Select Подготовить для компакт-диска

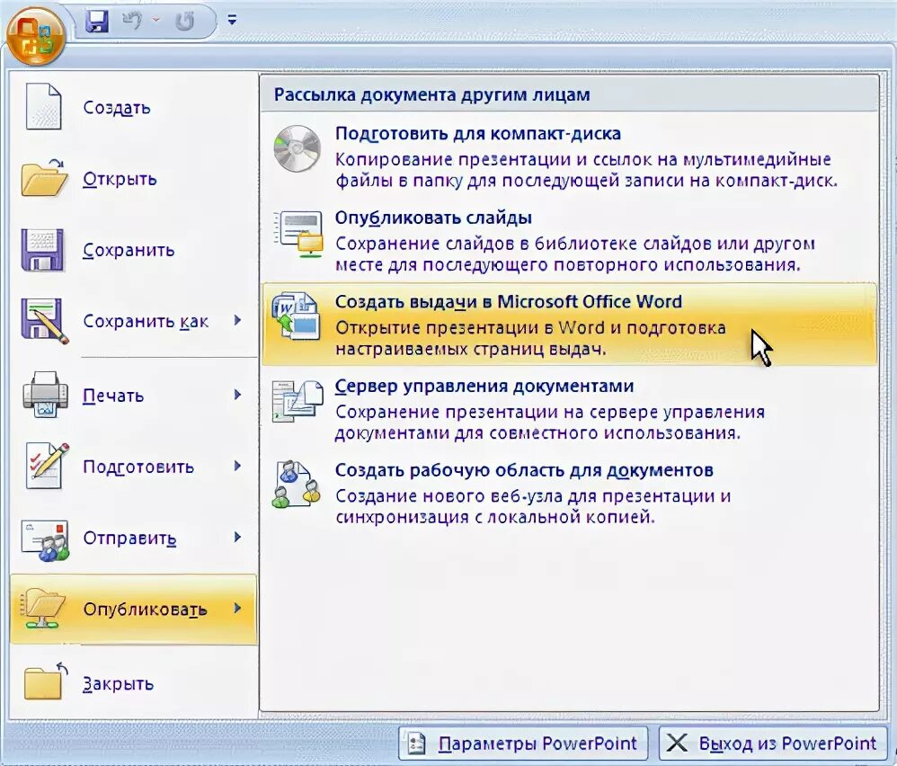tap(569, 156)
